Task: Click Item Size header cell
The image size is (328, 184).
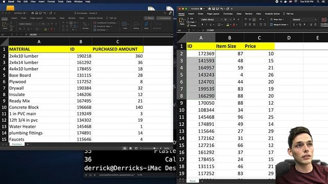Action: point(230,46)
